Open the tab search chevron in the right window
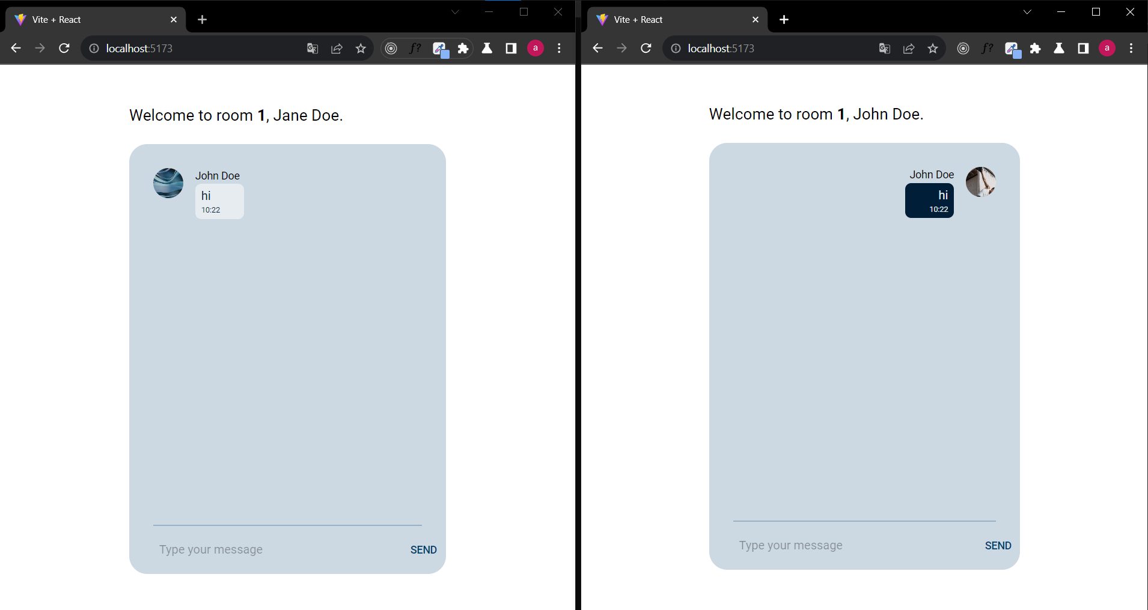 pyautogui.click(x=1027, y=12)
